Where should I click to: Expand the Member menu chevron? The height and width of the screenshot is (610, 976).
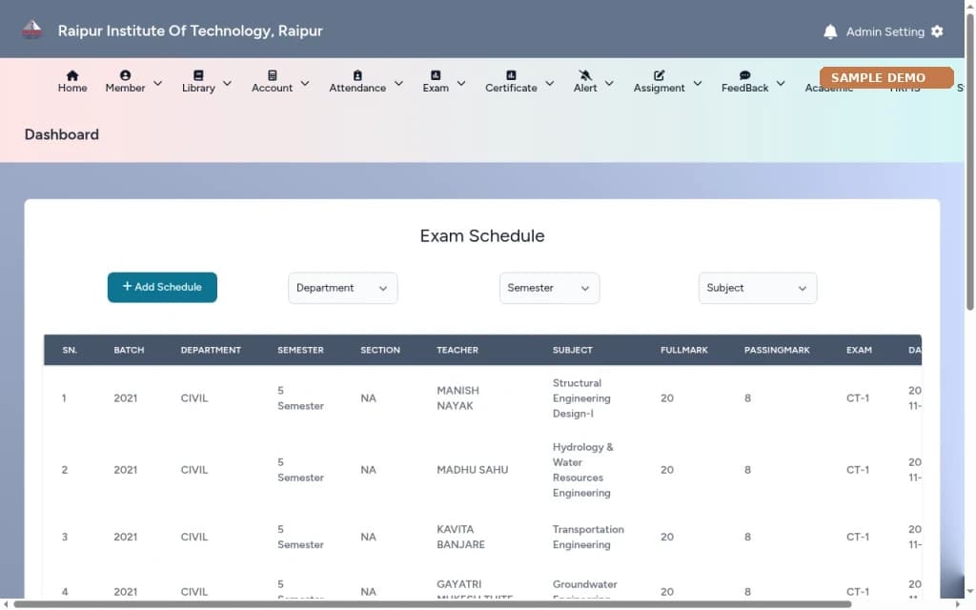(x=158, y=83)
